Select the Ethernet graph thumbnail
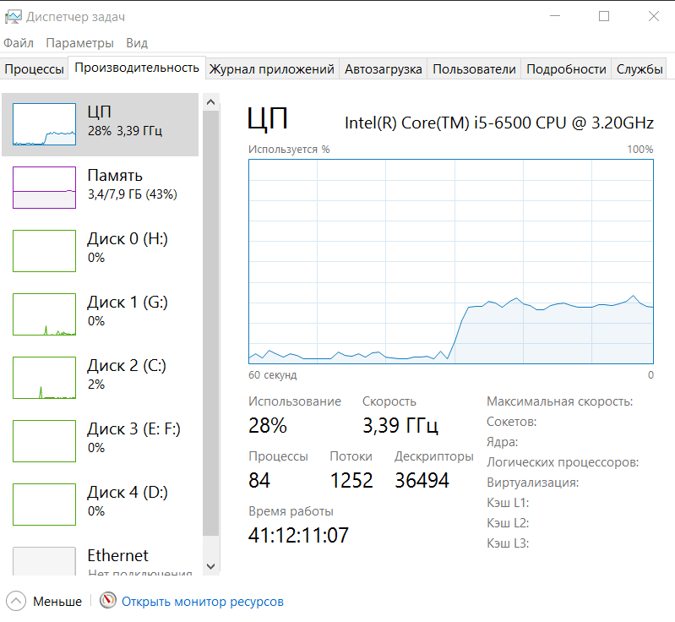This screenshot has height=622, width=675. [x=44, y=561]
